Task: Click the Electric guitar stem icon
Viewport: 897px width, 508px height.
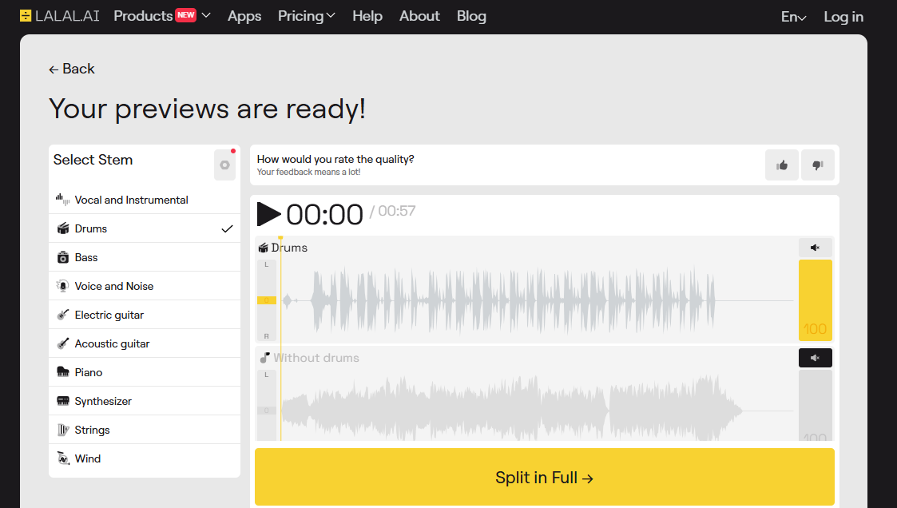Action: 63,315
